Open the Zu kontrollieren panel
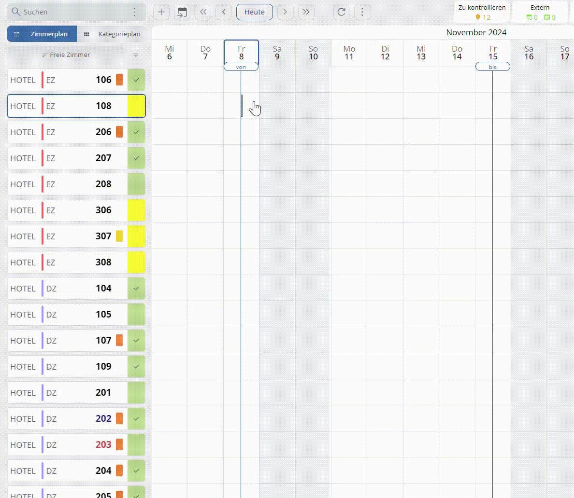This screenshot has height=498, width=574. point(482,12)
